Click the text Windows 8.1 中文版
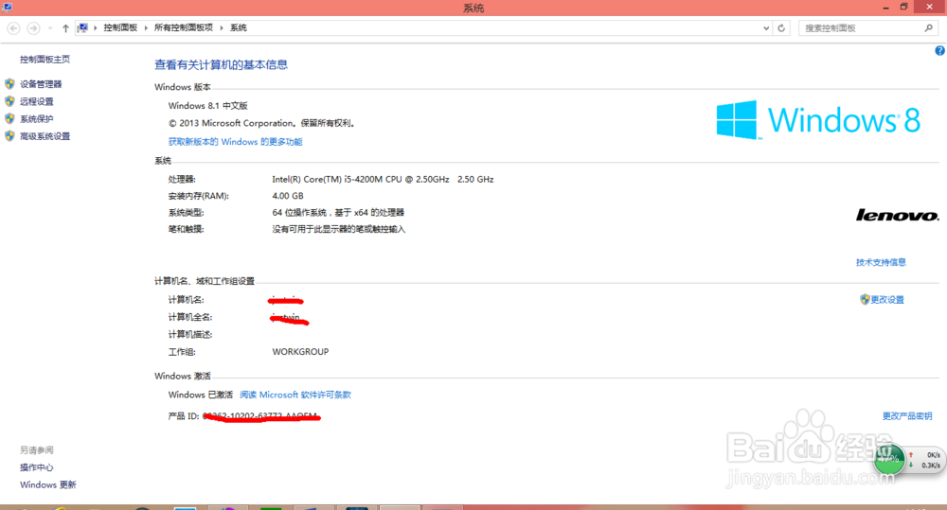The image size is (947, 510). click(x=207, y=106)
